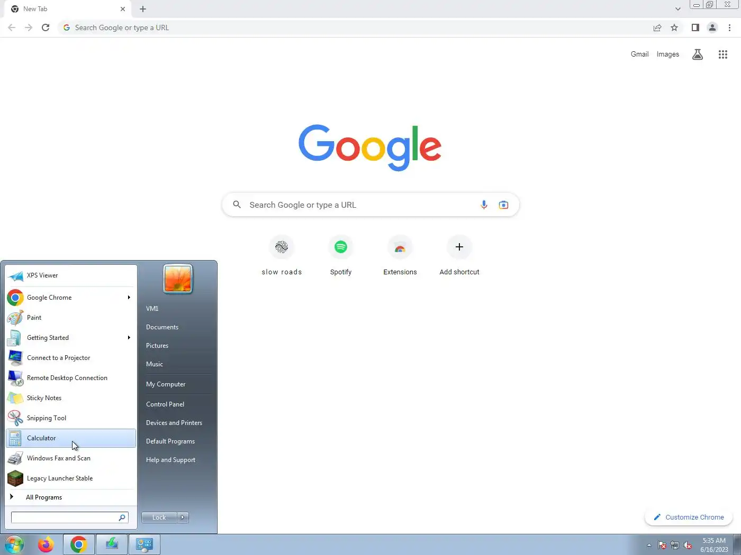
Task: Open the Search Labs flask icon
Action: pos(698,54)
